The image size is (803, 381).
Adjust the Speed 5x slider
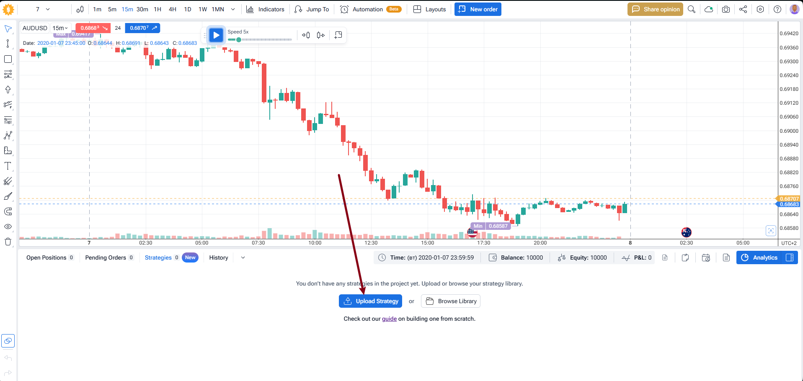[239, 40]
